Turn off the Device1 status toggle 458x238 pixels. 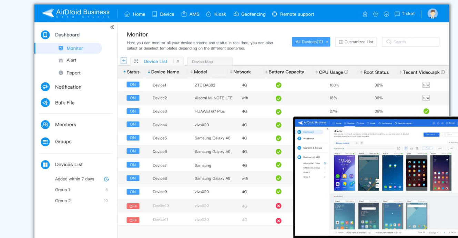click(x=133, y=84)
